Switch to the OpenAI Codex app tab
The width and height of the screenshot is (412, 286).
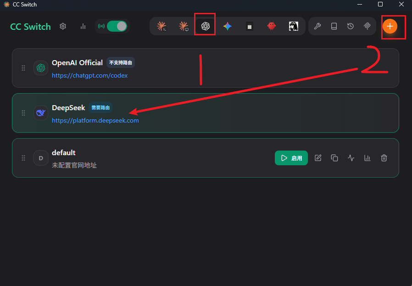205,26
